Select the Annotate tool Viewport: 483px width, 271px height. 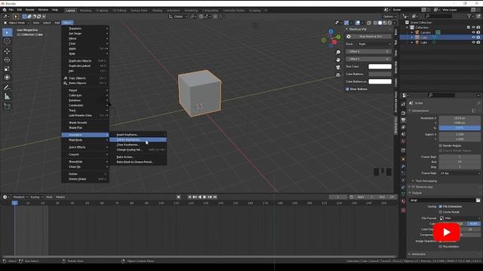7,88
